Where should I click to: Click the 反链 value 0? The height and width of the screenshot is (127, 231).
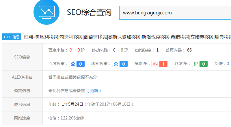228,64
